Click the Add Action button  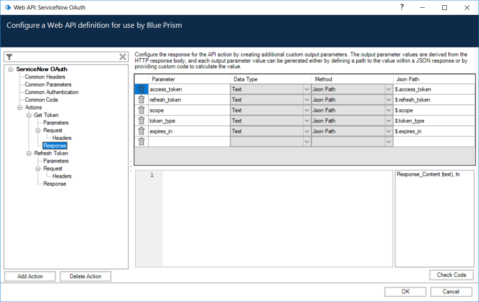point(30,276)
